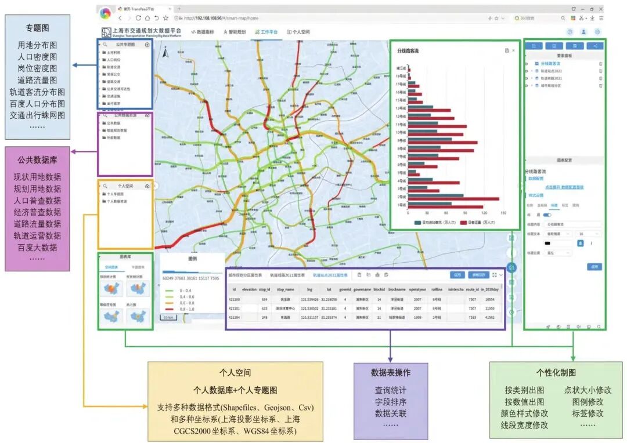Click the search magnifier in 公共专题图 panel
Image resolution: width=627 pixels, height=443 pixels.
[105, 44]
